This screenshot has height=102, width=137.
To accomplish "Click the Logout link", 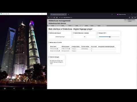I will [x=130, y=21].
